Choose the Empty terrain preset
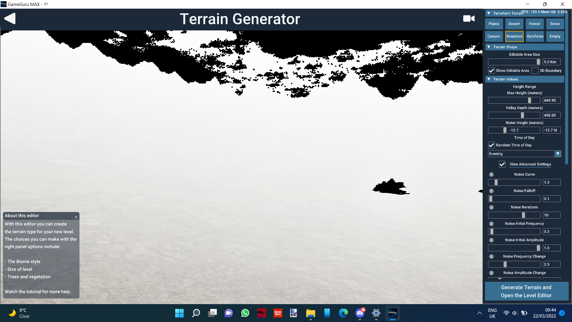572x322 pixels. point(555,36)
